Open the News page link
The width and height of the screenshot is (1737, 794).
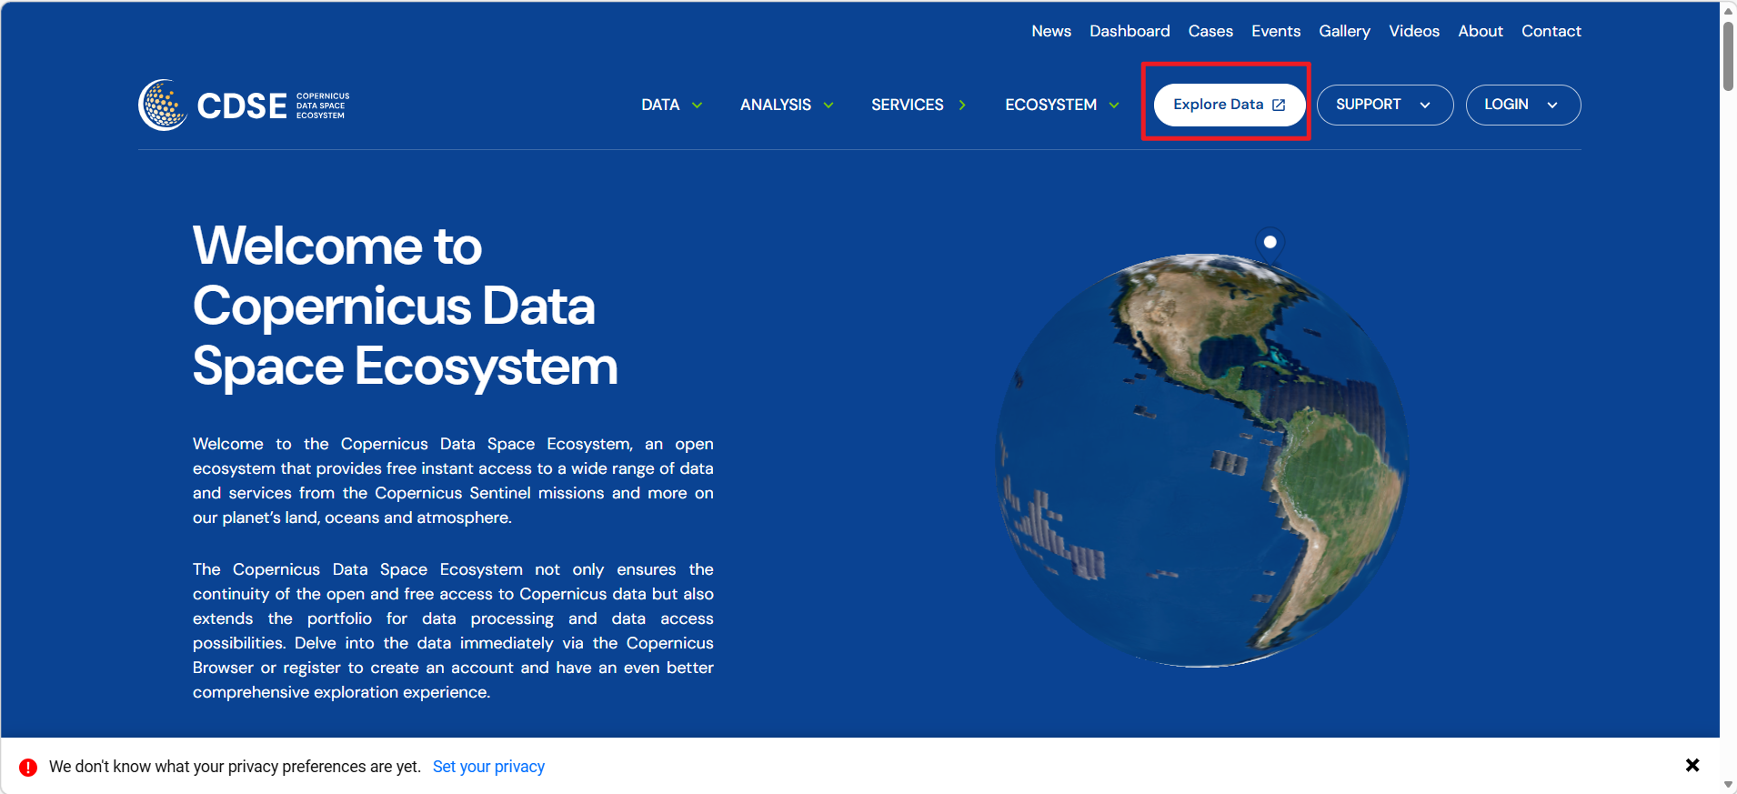point(1051,31)
